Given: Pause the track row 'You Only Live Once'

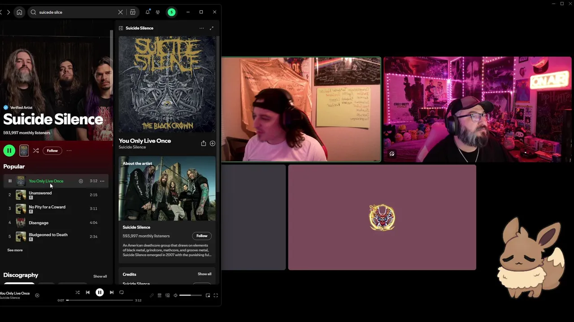Looking at the screenshot, I should [x=10, y=181].
